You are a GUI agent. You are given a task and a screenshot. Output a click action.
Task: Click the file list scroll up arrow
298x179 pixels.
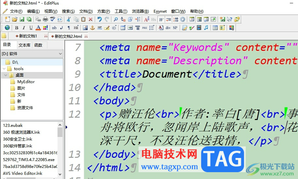60,125
